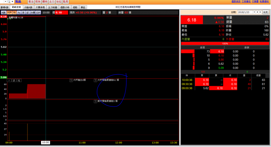Open the 個股分析 tab
The width and height of the screenshot is (271, 147).
tap(65, 7)
